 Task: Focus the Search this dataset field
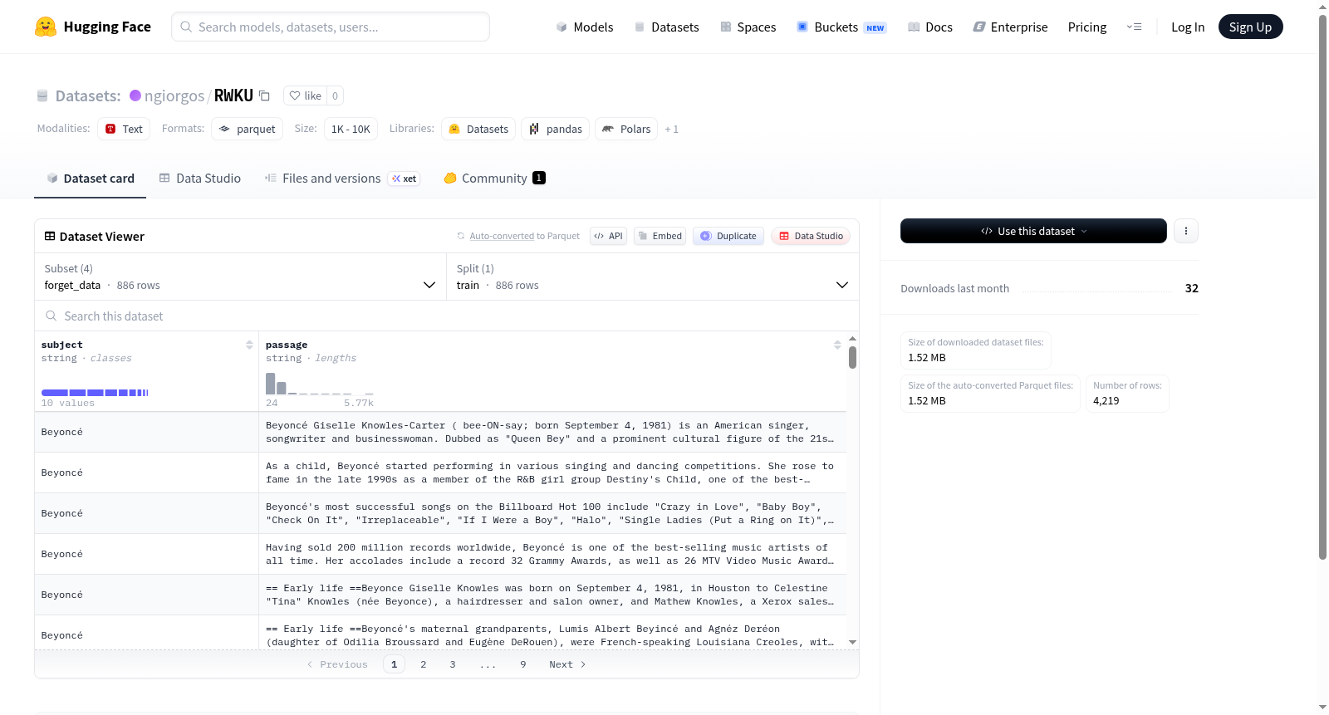447,316
